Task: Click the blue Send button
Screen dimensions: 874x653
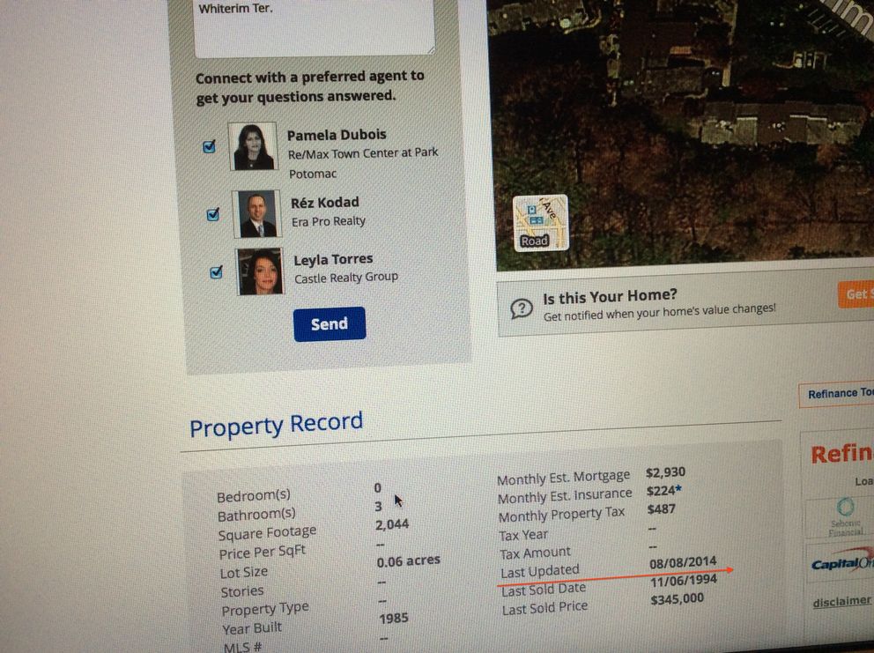Action: [330, 324]
